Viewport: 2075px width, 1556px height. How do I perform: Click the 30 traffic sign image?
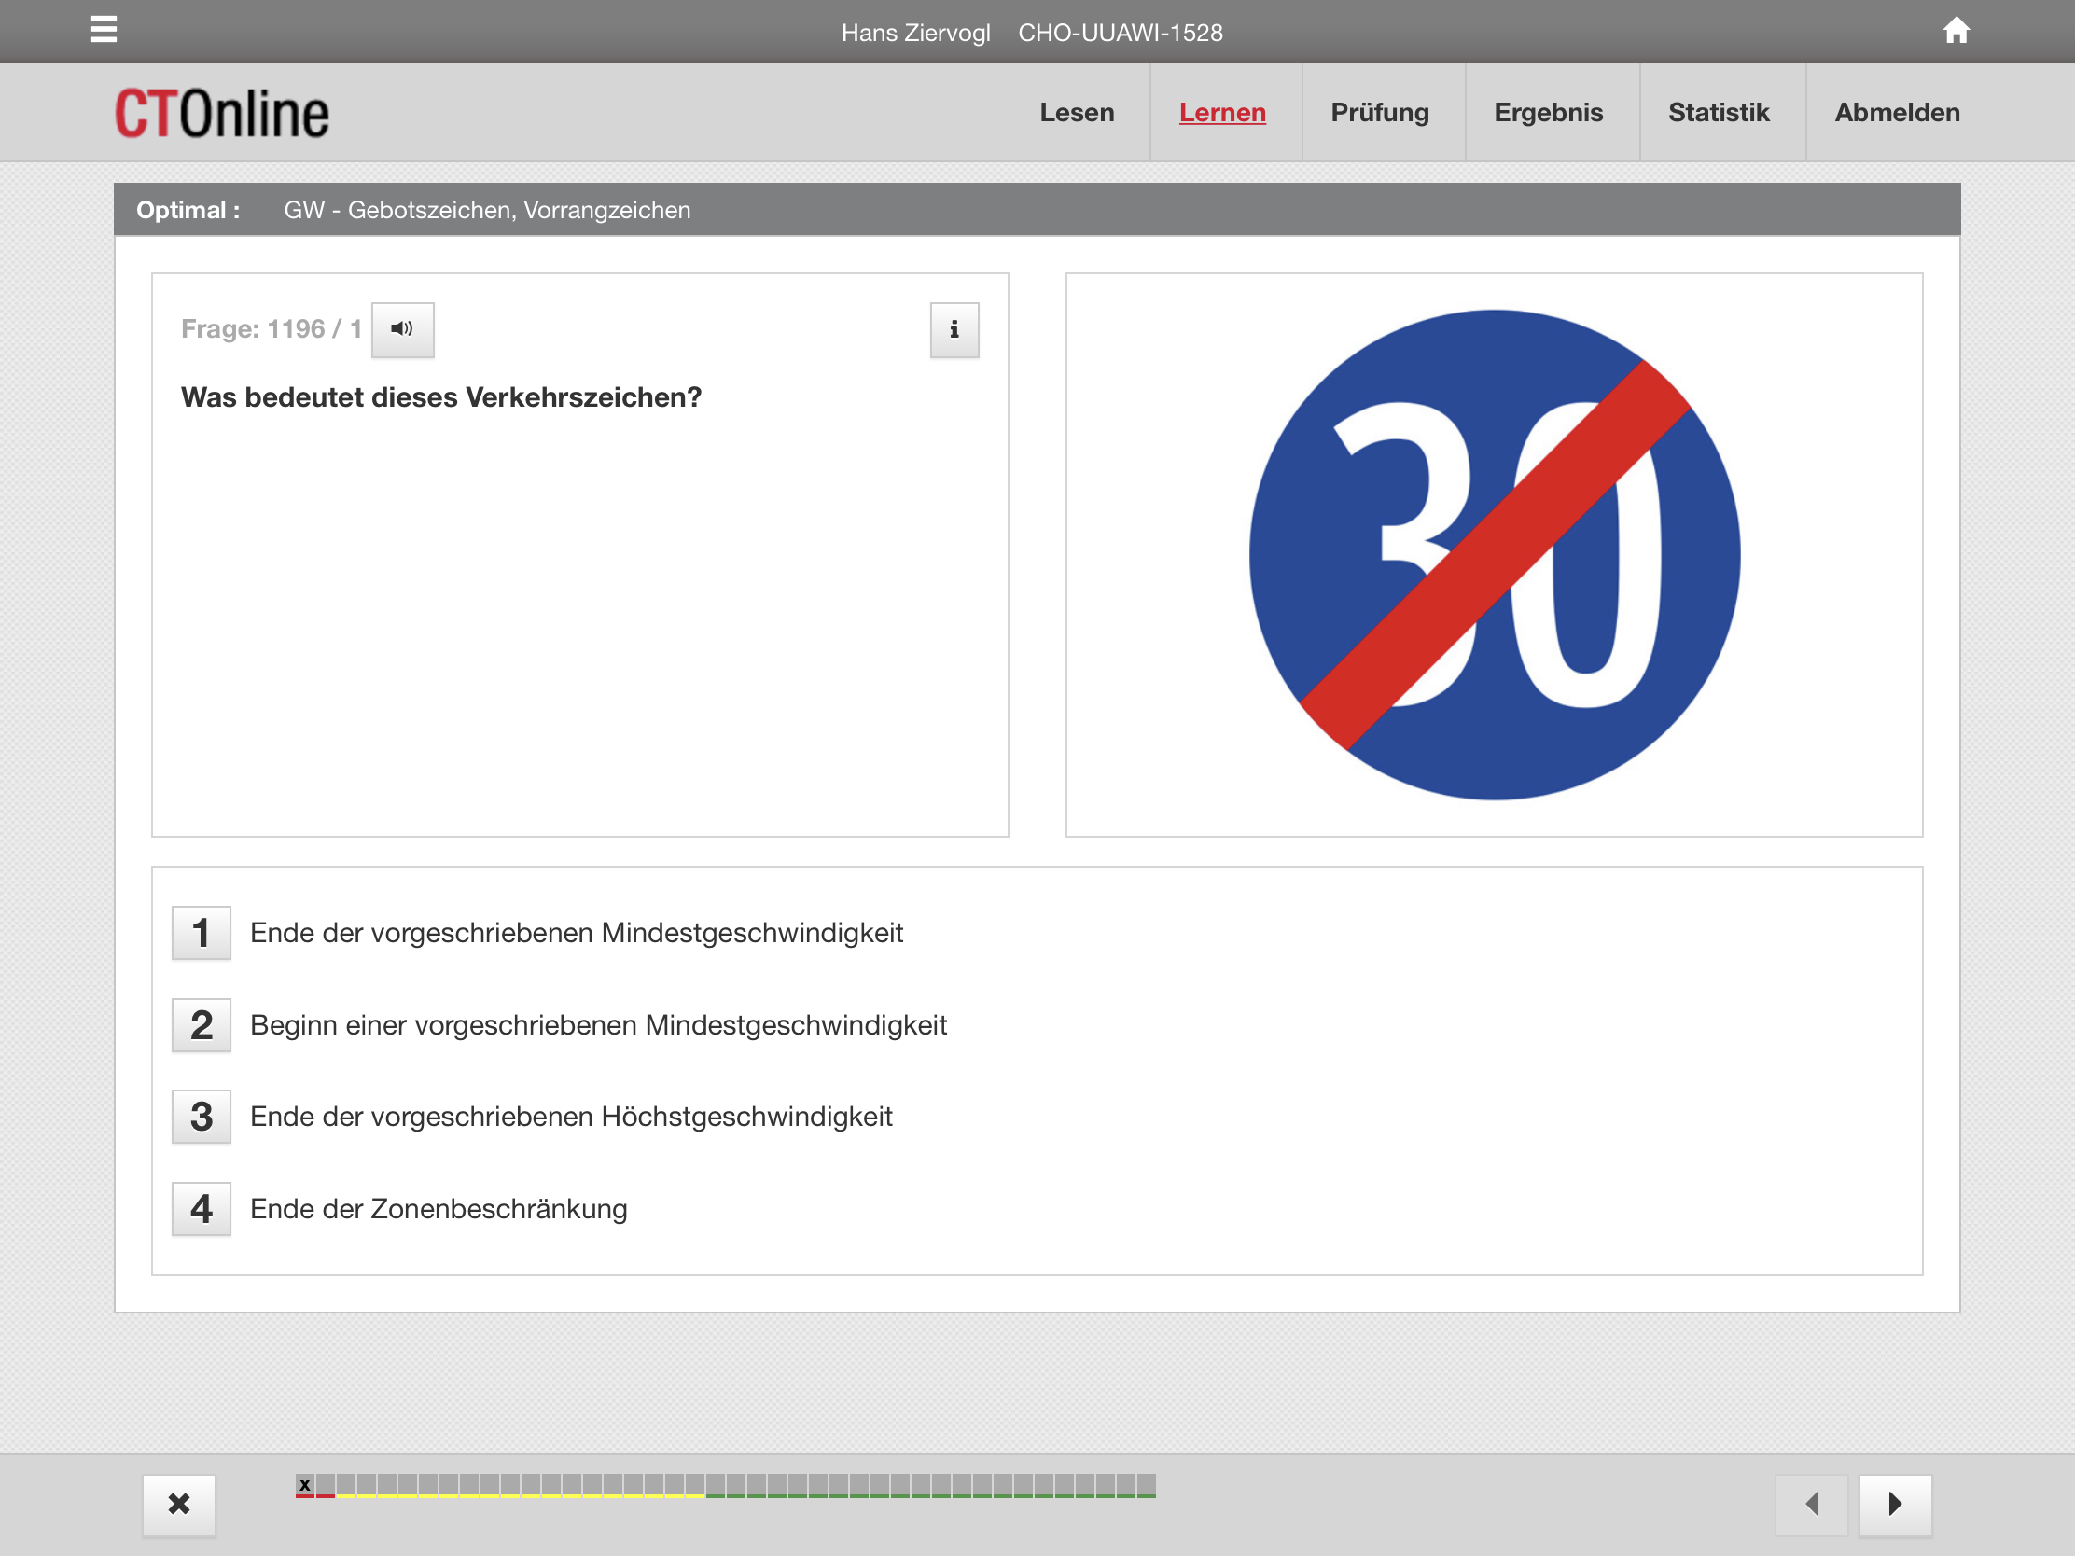tap(1495, 555)
